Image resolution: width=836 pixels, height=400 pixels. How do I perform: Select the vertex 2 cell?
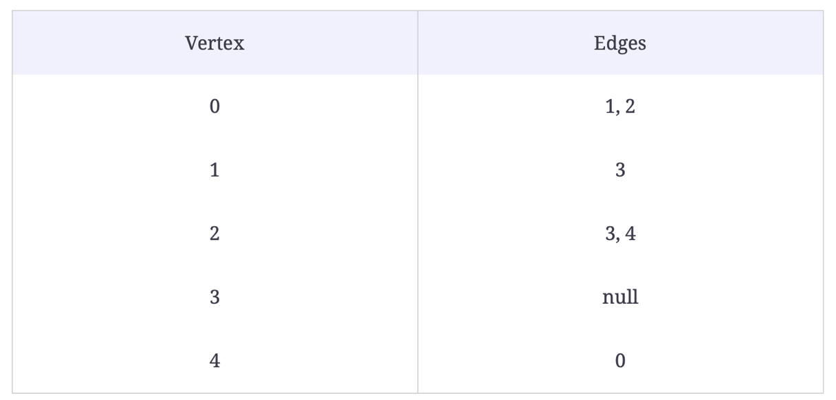[214, 234]
